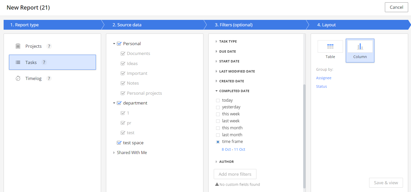The image size is (411, 192).
Task: Toggle the test space checkbox
Action: click(119, 143)
